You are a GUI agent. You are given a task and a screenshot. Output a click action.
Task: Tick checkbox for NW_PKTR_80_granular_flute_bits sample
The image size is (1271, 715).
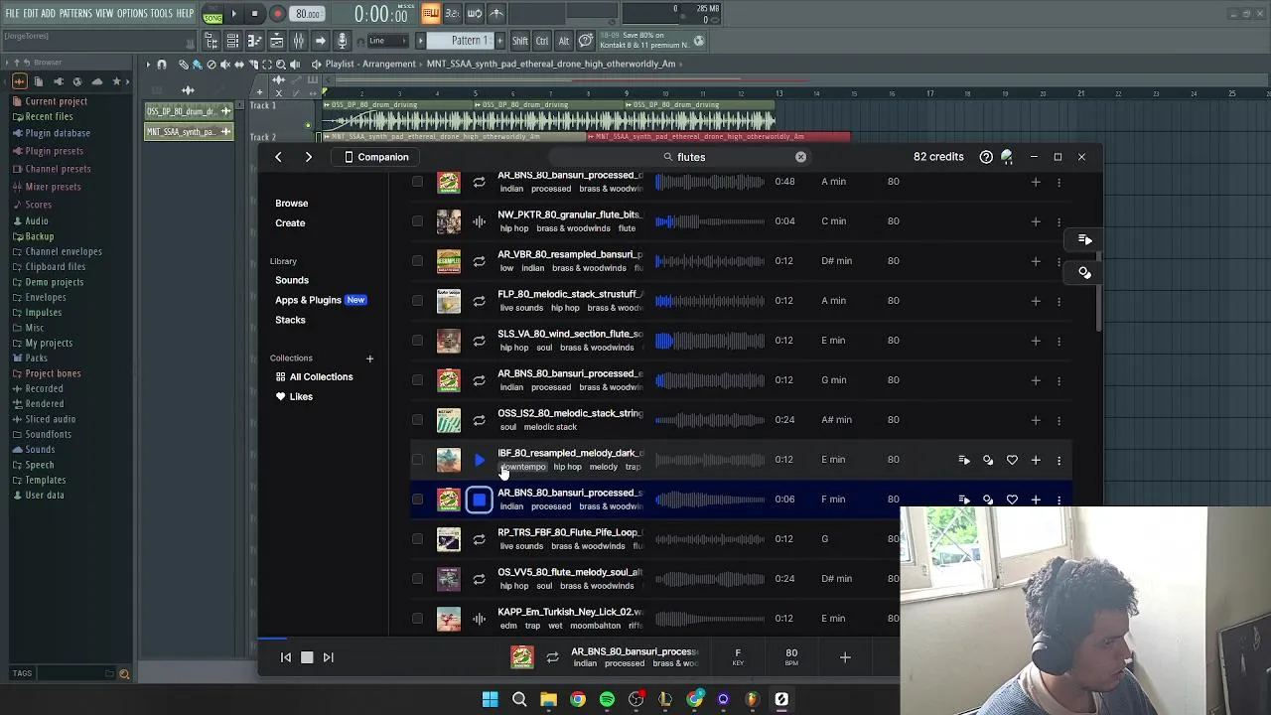point(417,221)
